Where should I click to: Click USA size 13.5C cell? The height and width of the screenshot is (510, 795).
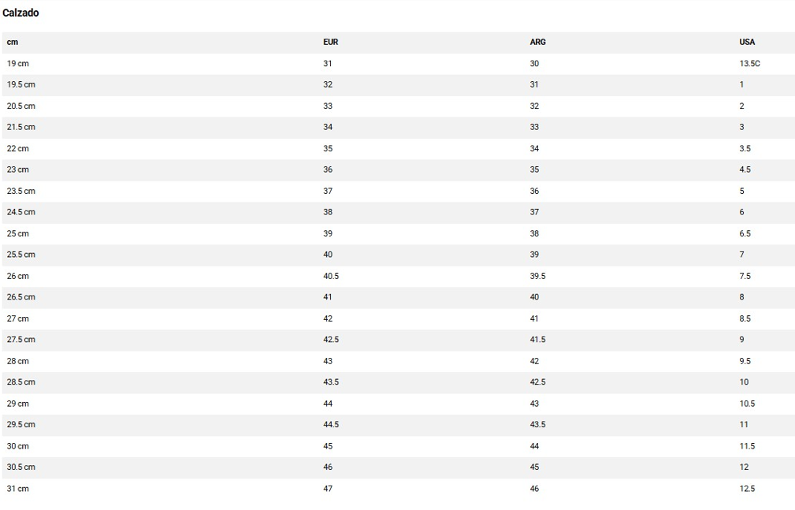[x=749, y=63]
